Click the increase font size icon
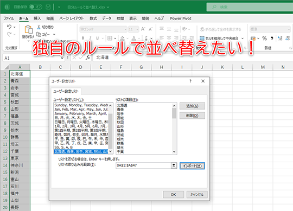Viewport: 293px width, 211px height. click(x=143, y=29)
